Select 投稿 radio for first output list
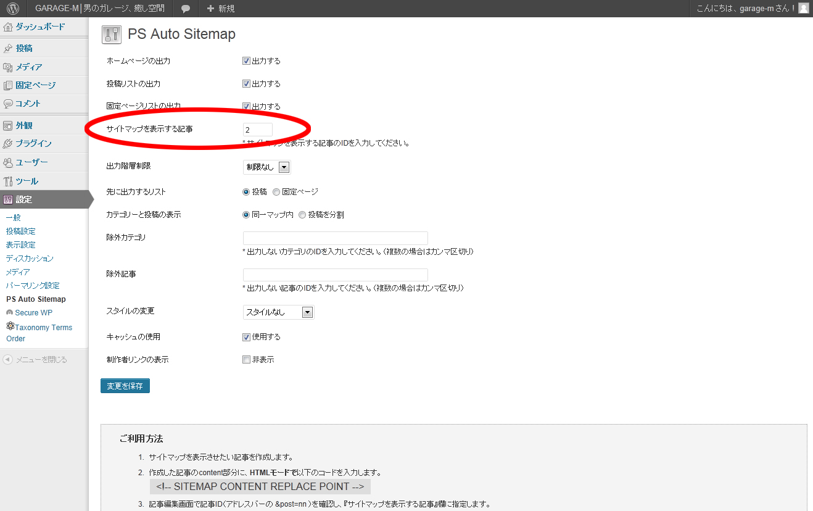This screenshot has height=511, width=813. (x=246, y=192)
